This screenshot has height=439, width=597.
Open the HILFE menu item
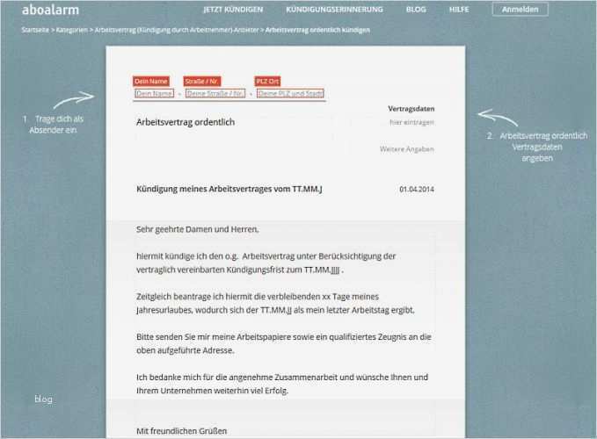(x=459, y=10)
